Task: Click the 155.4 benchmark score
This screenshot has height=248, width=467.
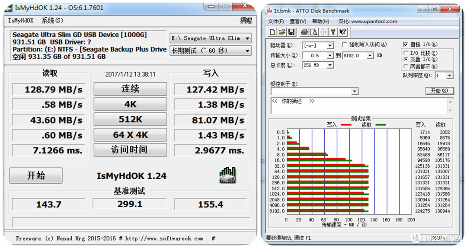Action: tap(211, 204)
